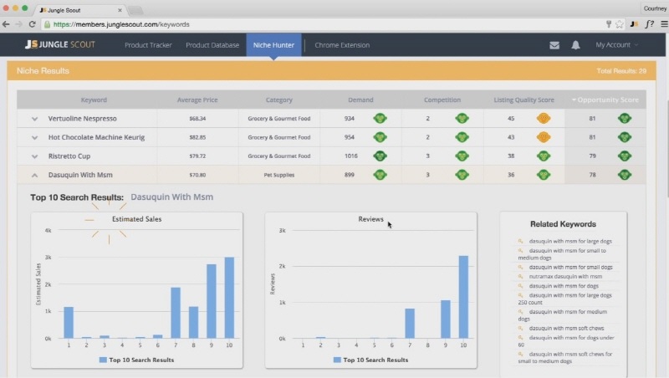Image resolution: width=669 pixels, height=378 pixels.
Task: Open the mail envelope icon
Action: 554,45
